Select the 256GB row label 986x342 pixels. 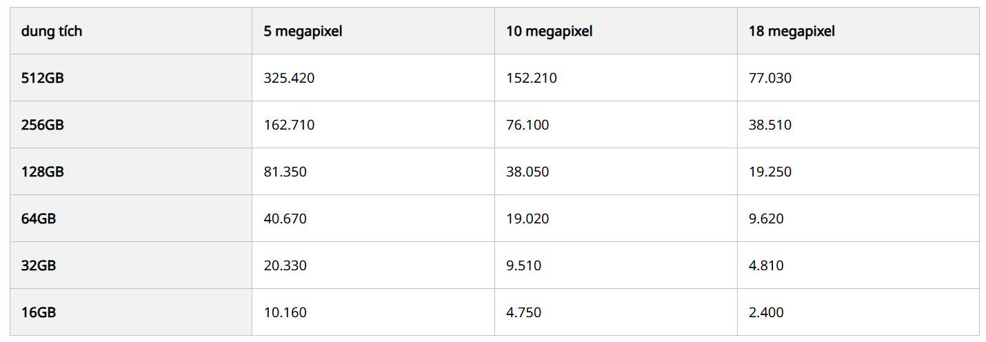pos(43,125)
